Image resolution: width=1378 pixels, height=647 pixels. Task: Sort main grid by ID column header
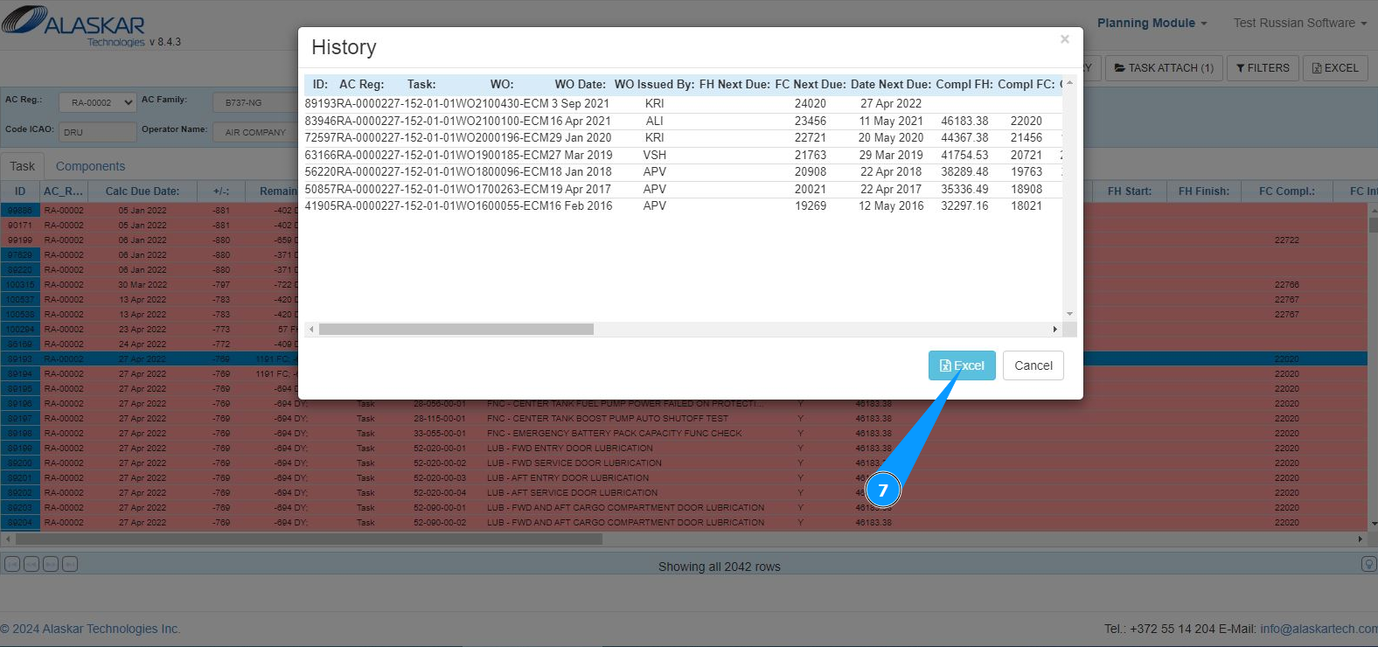tap(20, 191)
